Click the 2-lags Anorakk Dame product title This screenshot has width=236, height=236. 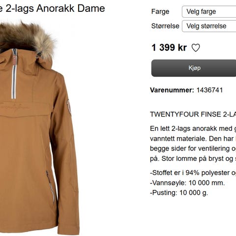(53, 8)
